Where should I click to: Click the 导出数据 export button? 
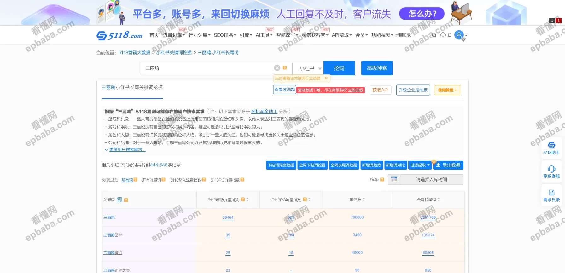coord(448,165)
